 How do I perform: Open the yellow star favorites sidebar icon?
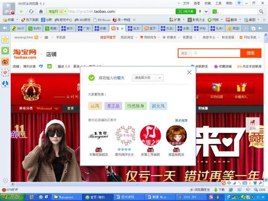[x=5, y=40]
